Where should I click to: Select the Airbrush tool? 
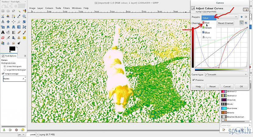(x=8, y=38)
